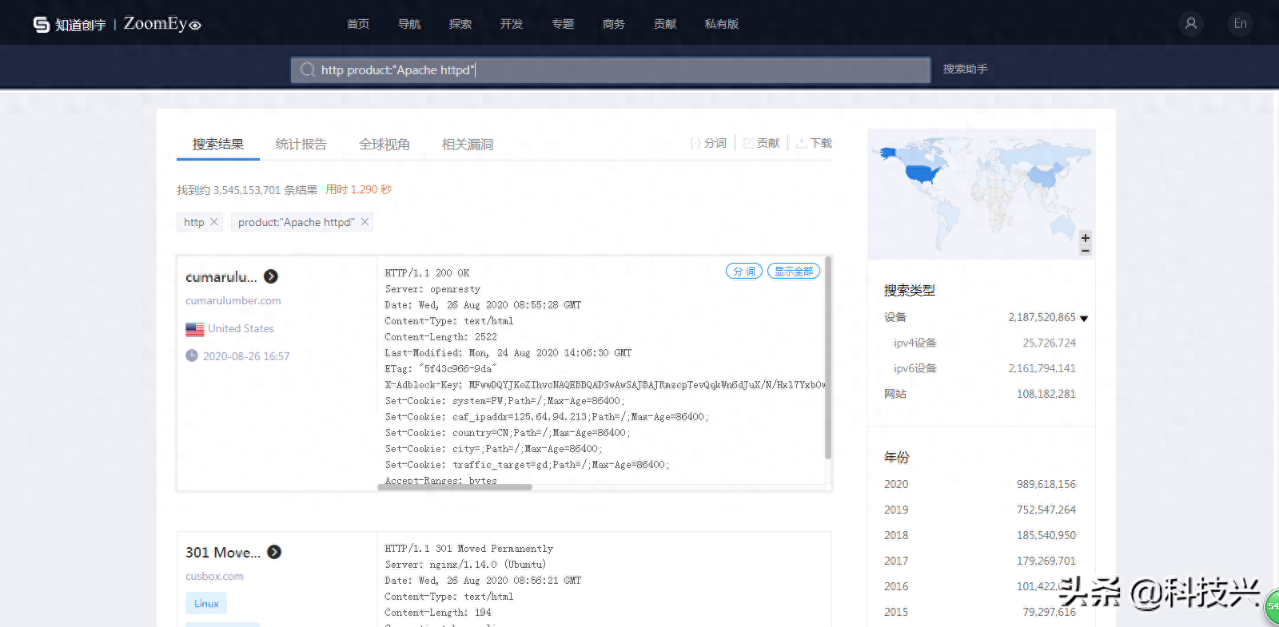The image size is (1279, 627).
Task: Open the 贡献 top menu item
Action: (x=665, y=24)
